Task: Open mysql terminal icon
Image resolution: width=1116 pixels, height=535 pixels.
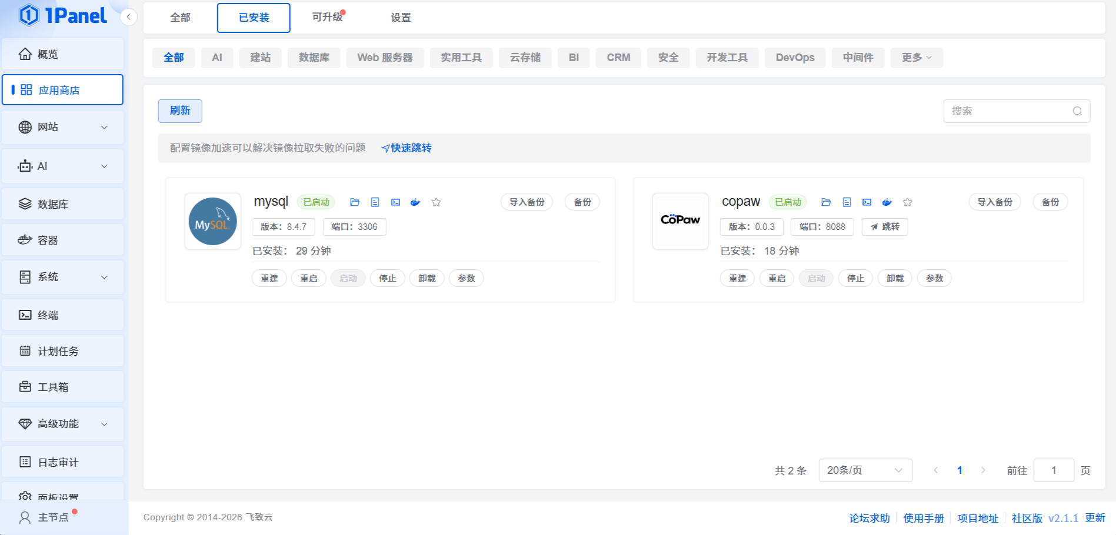Action: click(x=395, y=202)
